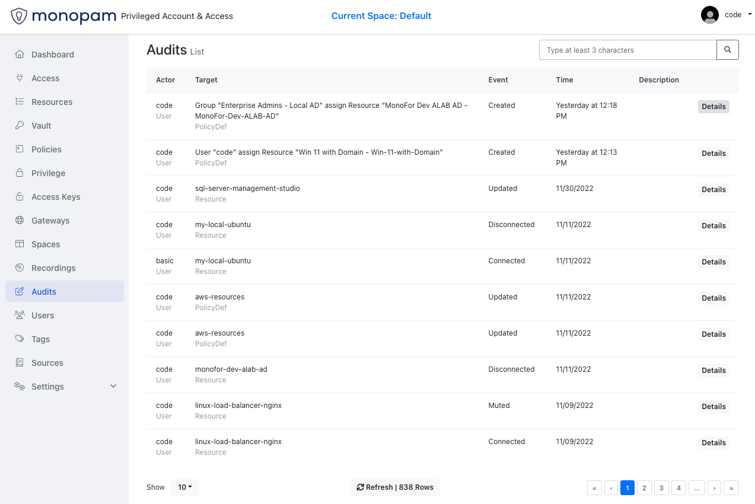Click the Dashboard home icon in sidebar

coord(20,55)
